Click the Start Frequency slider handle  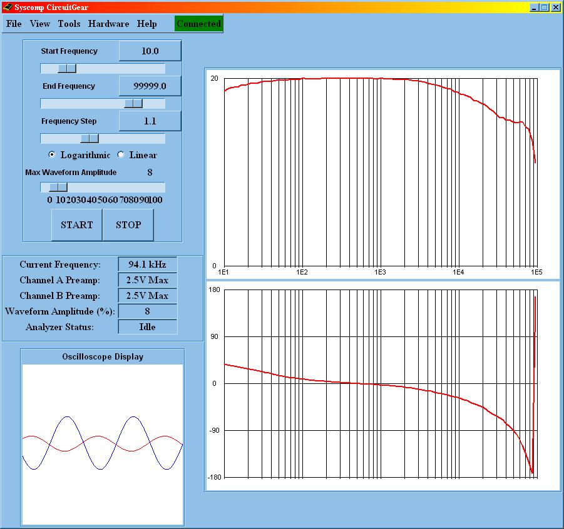pyautogui.click(x=67, y=68)
